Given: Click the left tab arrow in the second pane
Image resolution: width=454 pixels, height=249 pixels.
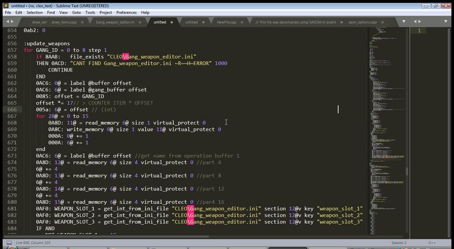Looking at the screenshot, I should [415, 22].
